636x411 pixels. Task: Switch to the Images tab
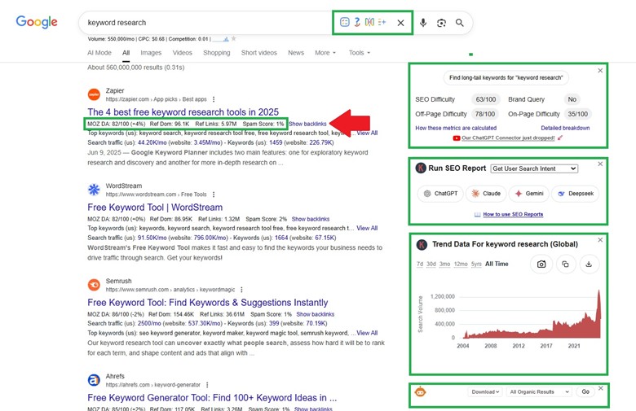click(151, 53)
